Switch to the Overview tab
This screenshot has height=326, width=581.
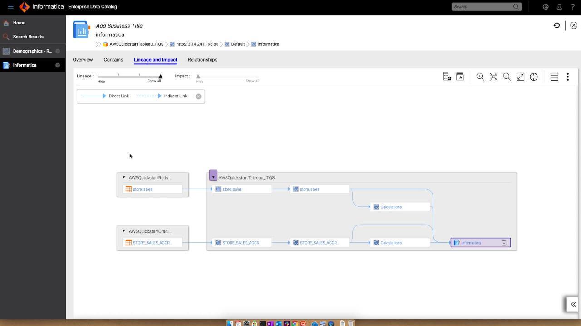point(83,60)
